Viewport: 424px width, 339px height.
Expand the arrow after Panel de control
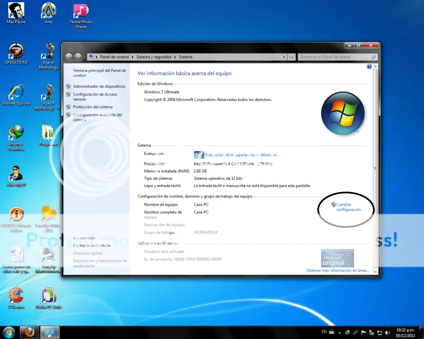click(133, 57)
